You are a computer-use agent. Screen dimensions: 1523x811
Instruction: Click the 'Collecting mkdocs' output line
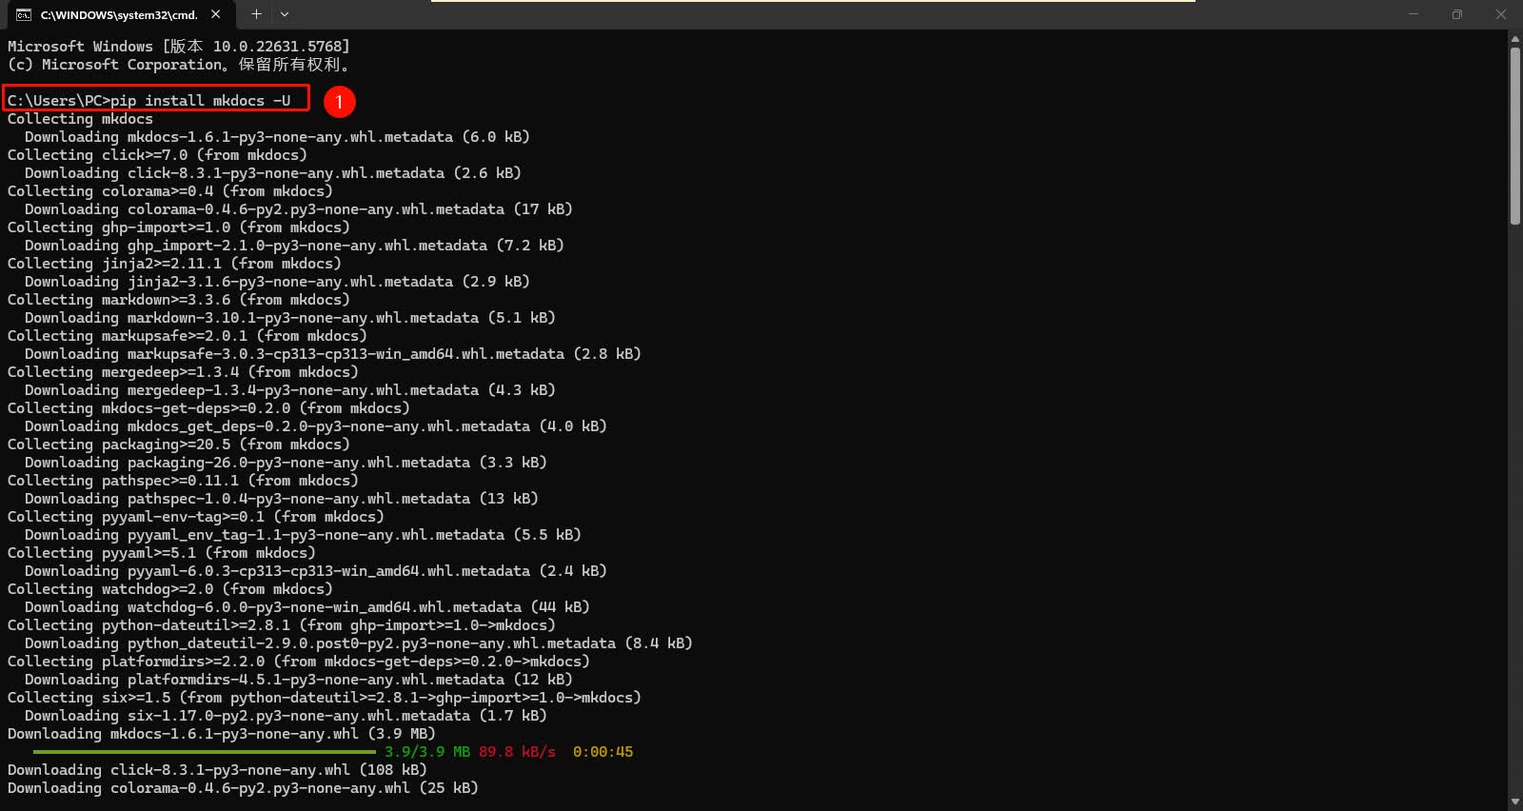click(80, 119)
